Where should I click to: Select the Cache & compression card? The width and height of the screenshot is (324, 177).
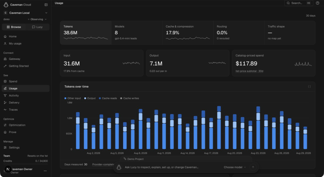point(188,32)
